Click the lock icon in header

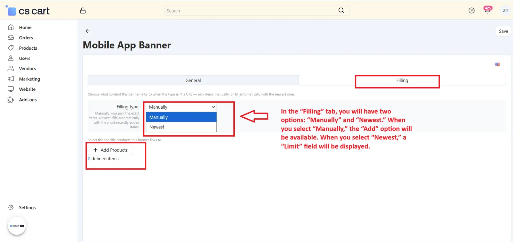coord(83,11)
